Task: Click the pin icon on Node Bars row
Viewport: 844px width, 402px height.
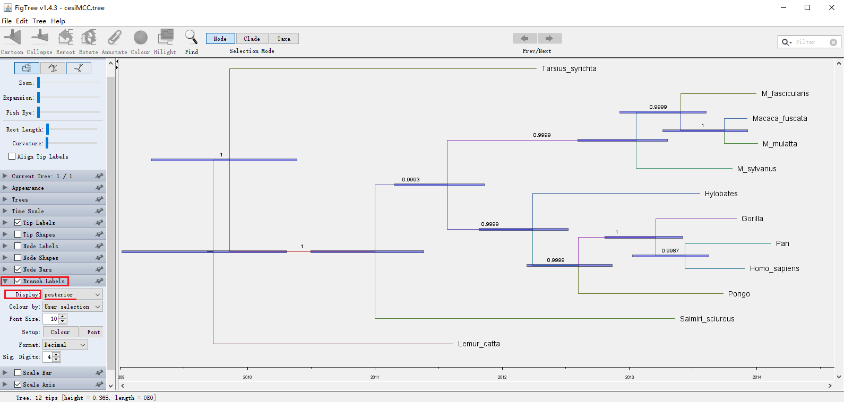Action: click(99, 269)
